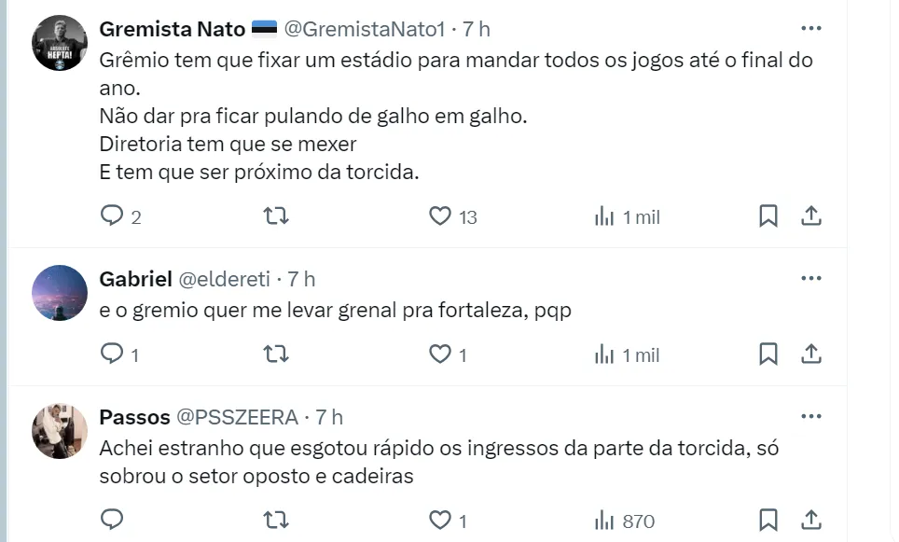Open @eldereti profile handle

click(x=224, y=279)
